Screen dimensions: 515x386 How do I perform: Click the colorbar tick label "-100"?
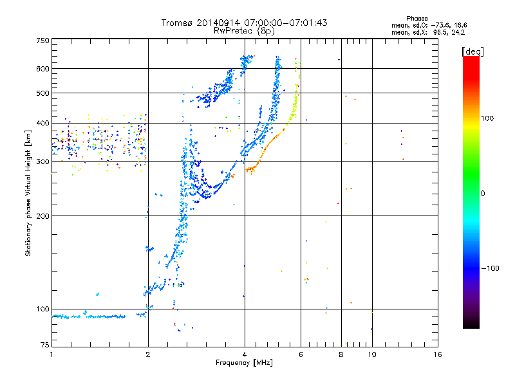[491, 268]
